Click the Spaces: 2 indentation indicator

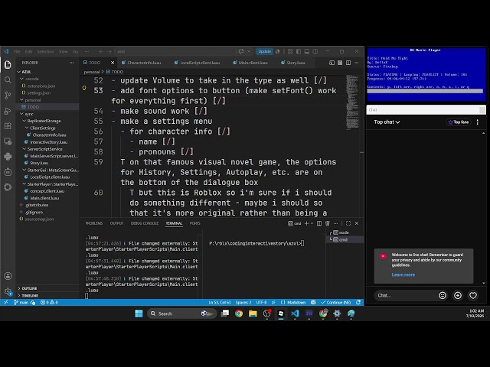click(243, 303)
